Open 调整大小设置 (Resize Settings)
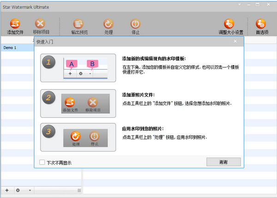277x198 pixels. 230,26
